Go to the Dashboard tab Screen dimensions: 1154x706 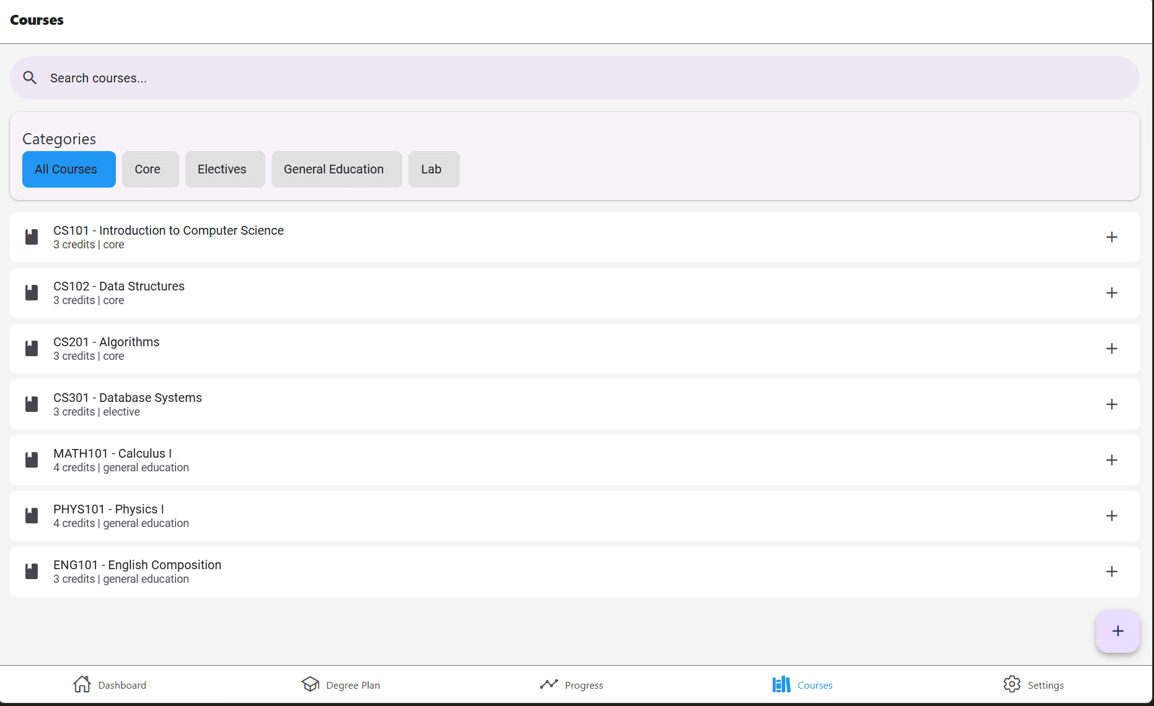110,684
